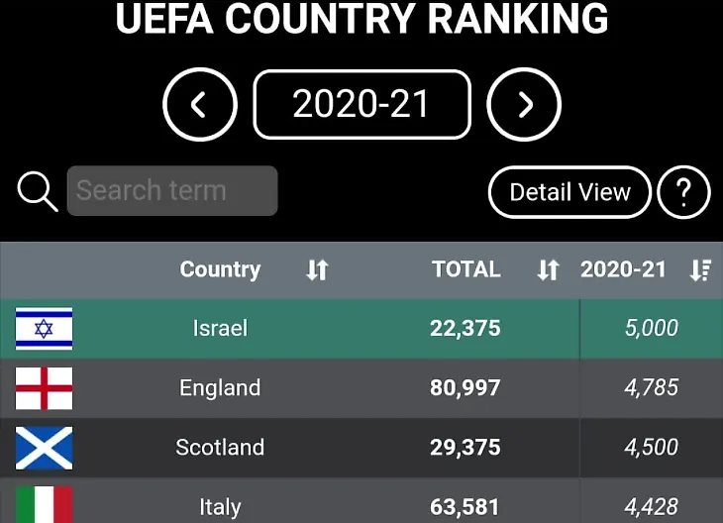The height and width of the screenshot is (523, 723).
Task: Sort by TOTAL column arrows
Action: (548, 270)
